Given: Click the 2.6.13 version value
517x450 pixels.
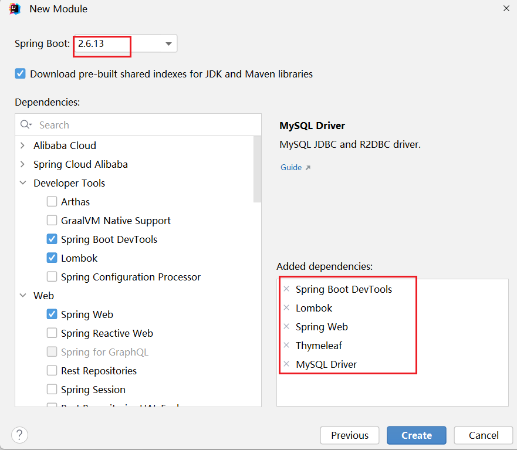Looking at the screenshot, I should (x=91, y=43).
